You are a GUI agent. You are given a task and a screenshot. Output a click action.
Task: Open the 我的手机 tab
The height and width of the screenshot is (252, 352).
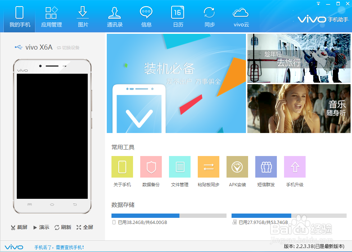(19, 17)
